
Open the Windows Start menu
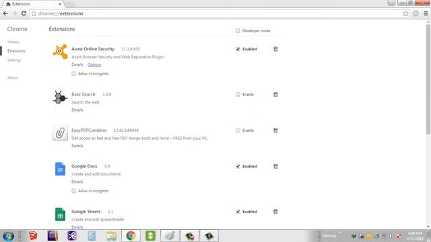pyautogui.click(x=9, y=236)
